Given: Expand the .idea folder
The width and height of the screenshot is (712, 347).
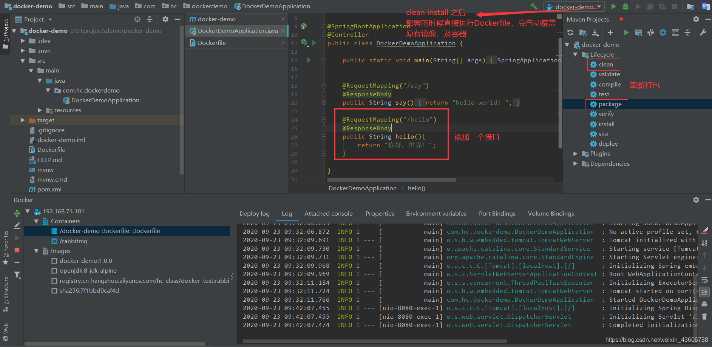Looking at the screenshot, I should click(23, 41).
